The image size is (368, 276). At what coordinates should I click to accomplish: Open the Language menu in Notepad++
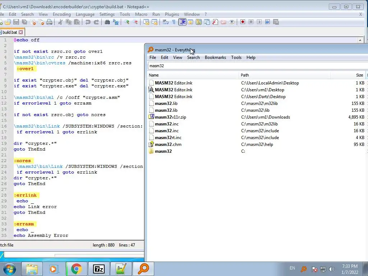pos(85,14)
